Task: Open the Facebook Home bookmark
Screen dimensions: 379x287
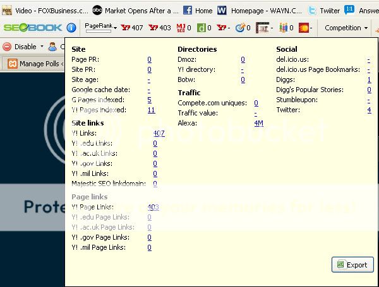Action: [198, 11]
